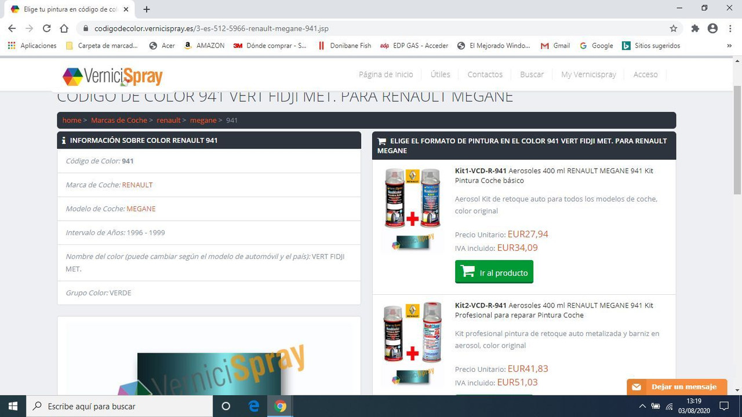Click the Wi-Fi network tray icon
The image size is (742, 417).
tap(669, 406)
